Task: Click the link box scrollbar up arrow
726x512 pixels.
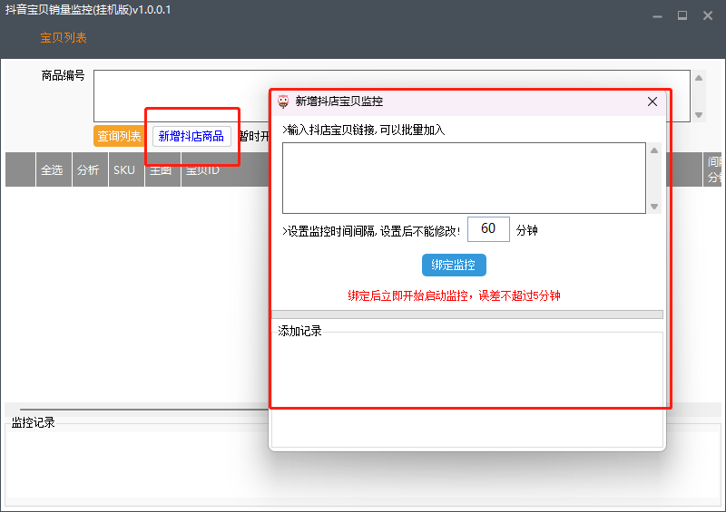Action: click(x=653, y=150)
